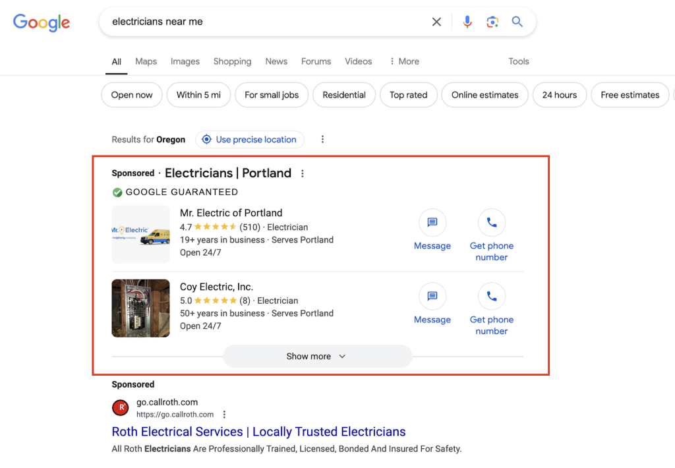This screenshot has height=468, width=675.
Task: Clear the search box with X icon
Action: click(x=436, y=22)
